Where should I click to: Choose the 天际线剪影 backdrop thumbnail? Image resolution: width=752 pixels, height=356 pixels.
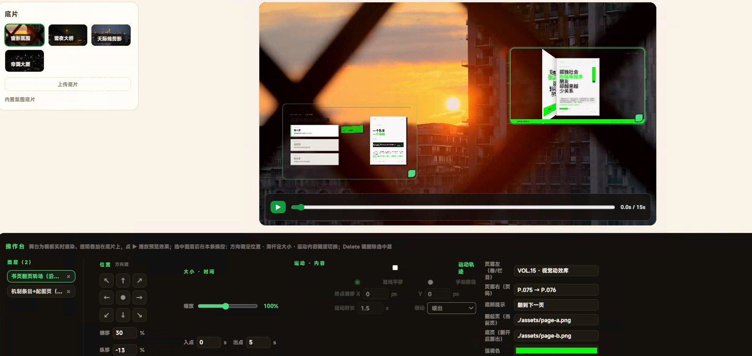click(111, 35)
